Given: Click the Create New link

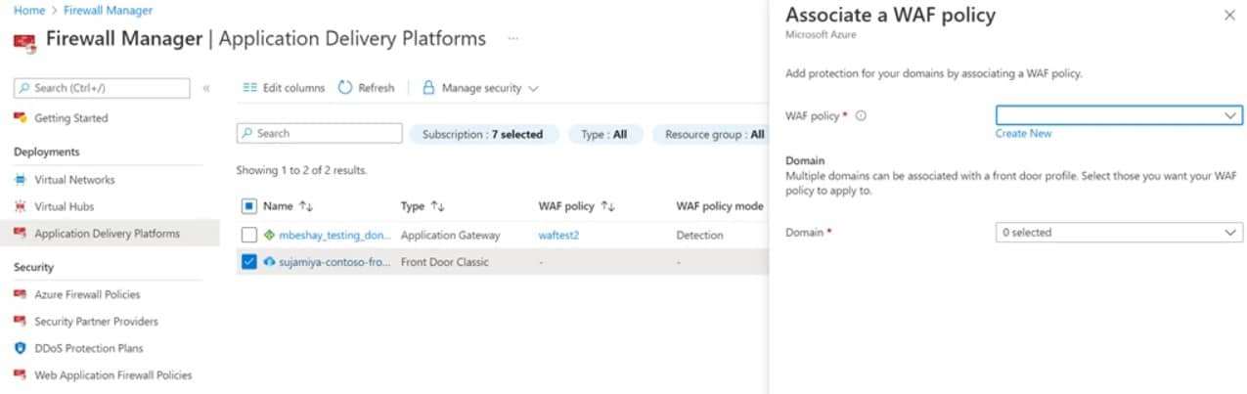Looking at the screenshot, I should (1023, 133).
